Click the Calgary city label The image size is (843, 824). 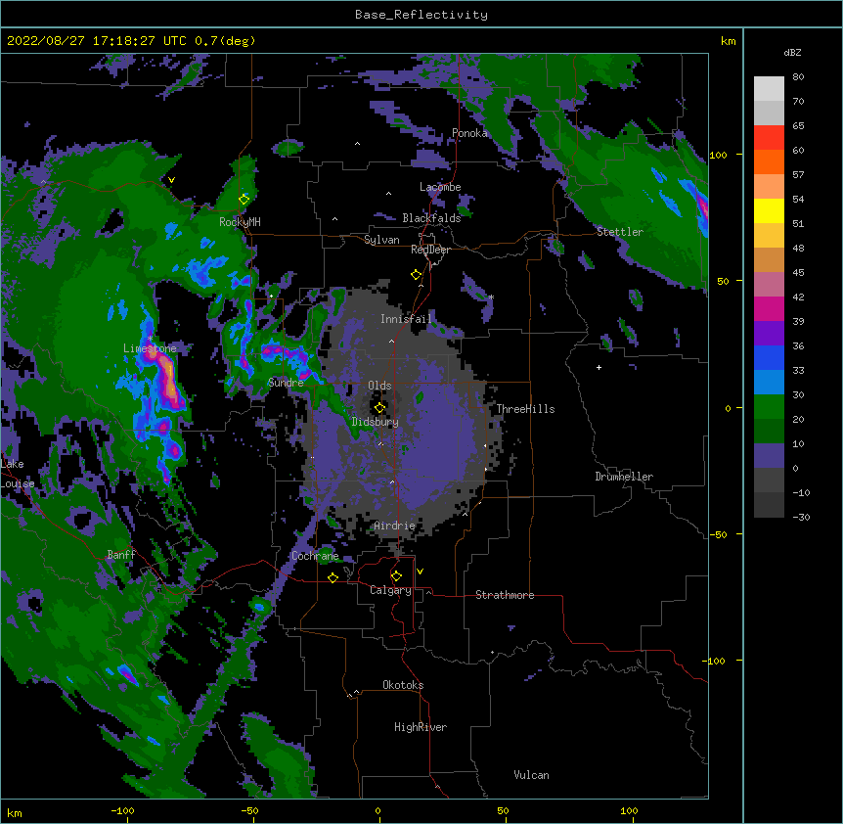(x=390, y=590)
